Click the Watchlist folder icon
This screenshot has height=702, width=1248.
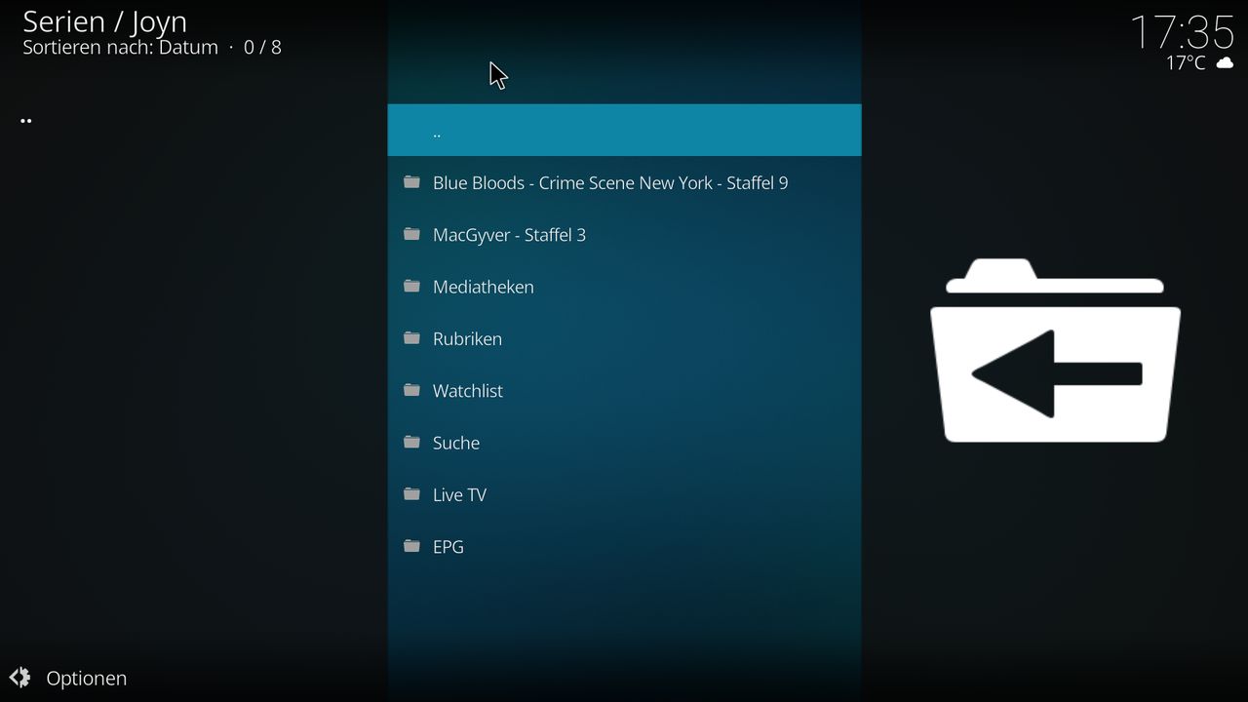[x=411, y=390]
